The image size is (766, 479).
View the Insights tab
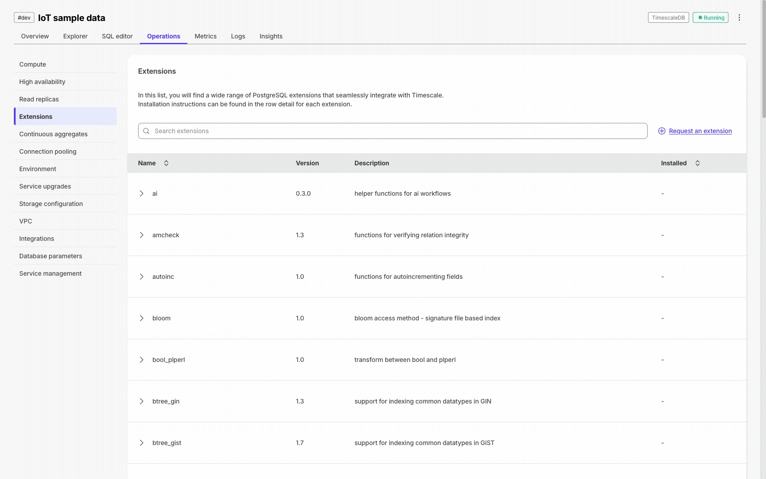(271, 36)
